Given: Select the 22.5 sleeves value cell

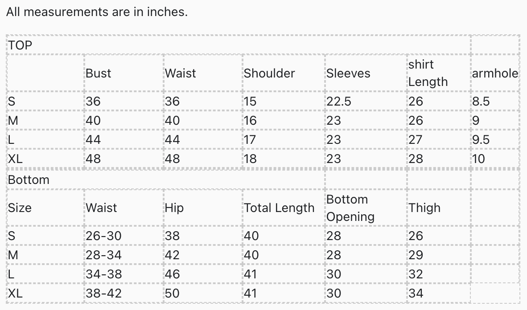Looking at the screenshot, I should pyautogui.click(x=339, y=102).
